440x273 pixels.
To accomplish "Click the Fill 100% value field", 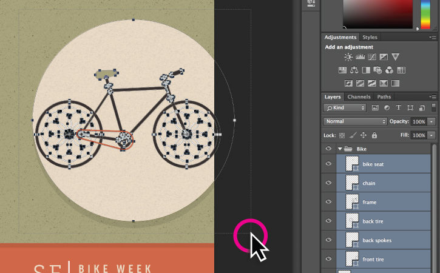I will click(x=419, y=135).
